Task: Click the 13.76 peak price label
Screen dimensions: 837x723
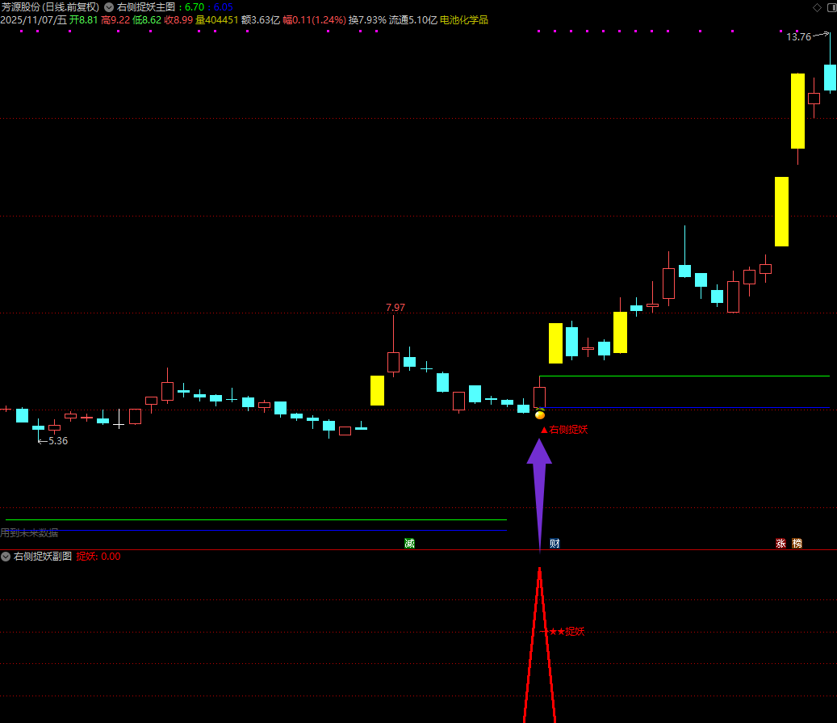Action: [798, 37]
